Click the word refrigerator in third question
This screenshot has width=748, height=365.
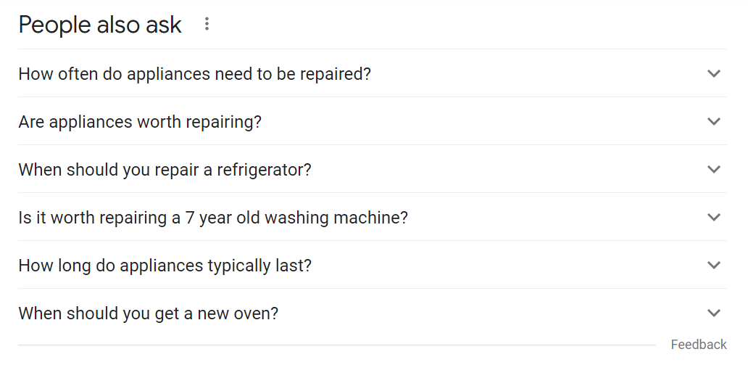click(264, 170)
